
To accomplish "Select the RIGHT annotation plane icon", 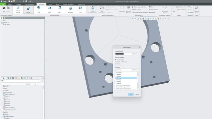I will coord(49,10).
